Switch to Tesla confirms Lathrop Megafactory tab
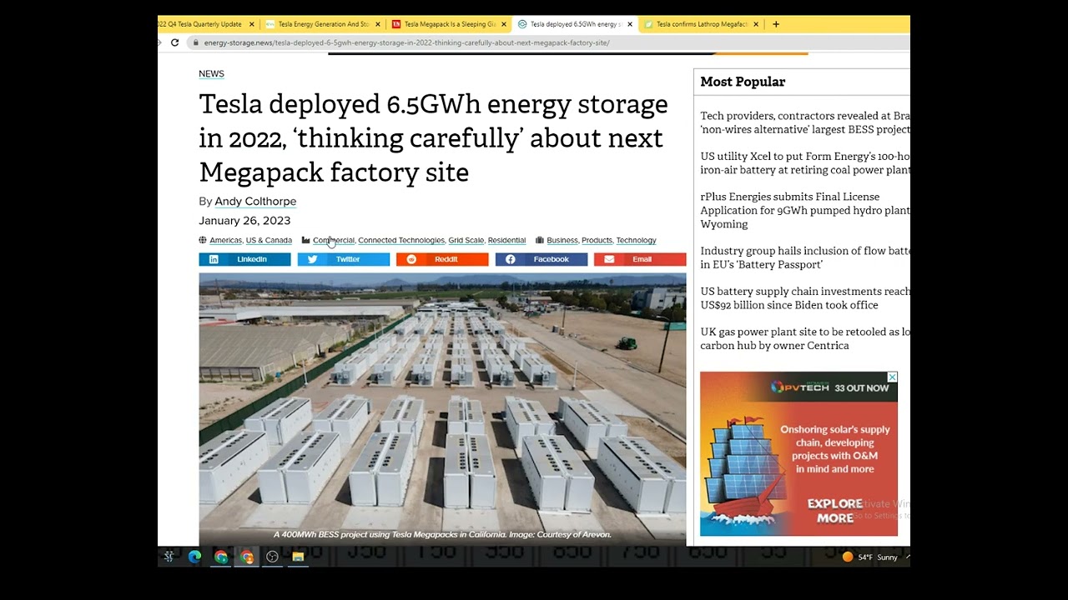1068x600 pixels. (701, 24)
